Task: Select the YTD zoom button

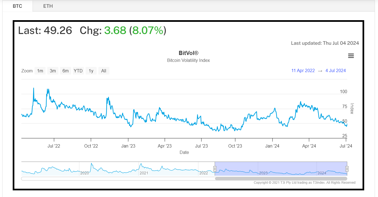Action: (x=78, y=71)
